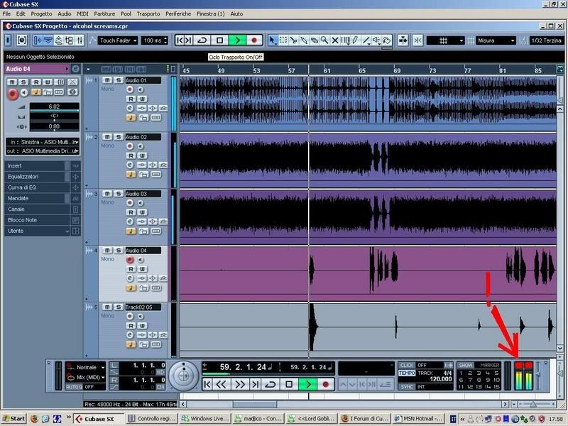Click the inspector volume slider showing 6.02
Viewport: 568px width, 426px height.
[x=54, y=107]
